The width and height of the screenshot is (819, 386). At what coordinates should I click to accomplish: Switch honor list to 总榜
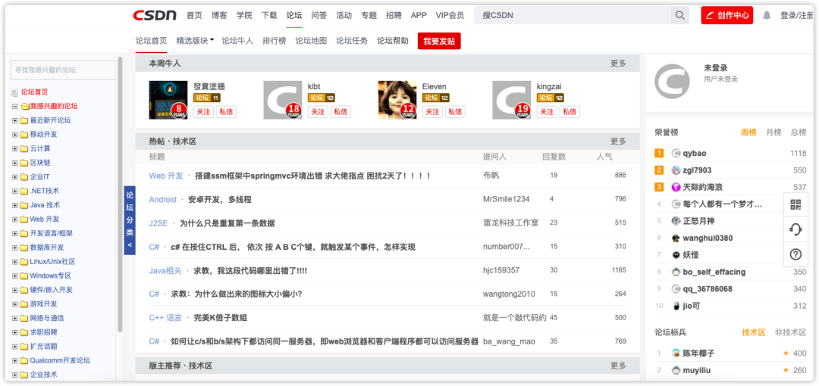click(x=798, y=132)
